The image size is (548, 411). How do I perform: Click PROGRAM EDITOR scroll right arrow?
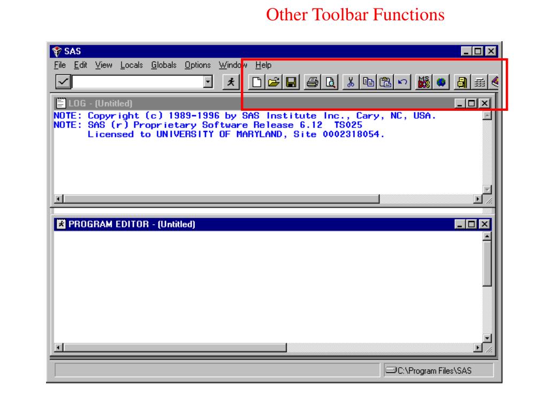478,347
